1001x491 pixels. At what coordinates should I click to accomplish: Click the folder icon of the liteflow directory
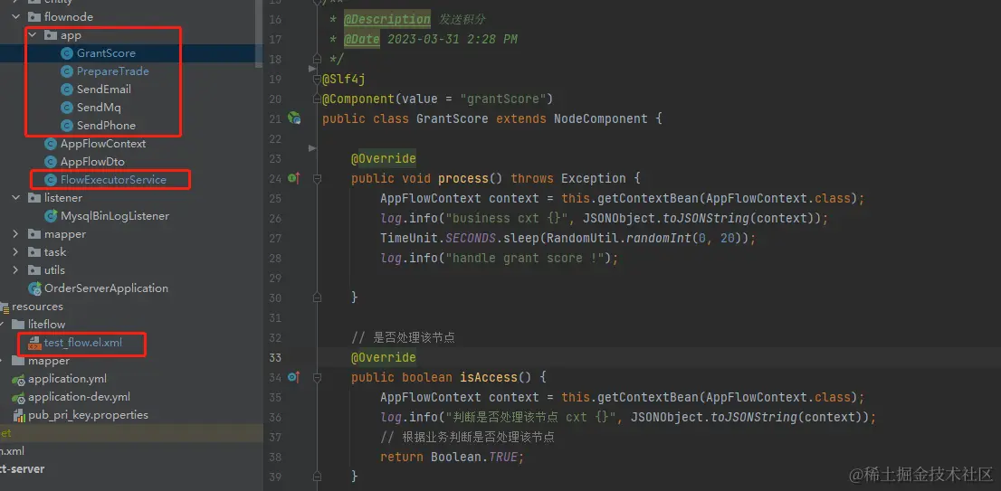coord(18,325)
